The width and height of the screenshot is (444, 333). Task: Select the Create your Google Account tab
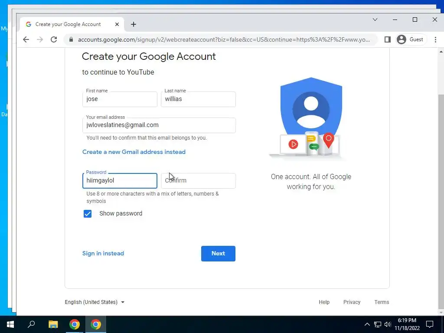tap(68, 24)
